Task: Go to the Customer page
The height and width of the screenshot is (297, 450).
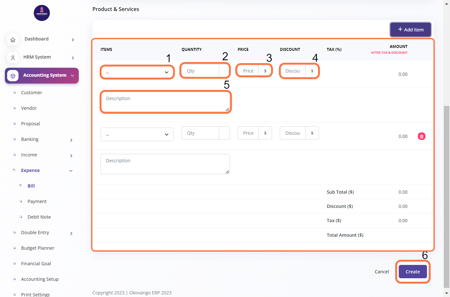Action: click(x=31, y=93)
